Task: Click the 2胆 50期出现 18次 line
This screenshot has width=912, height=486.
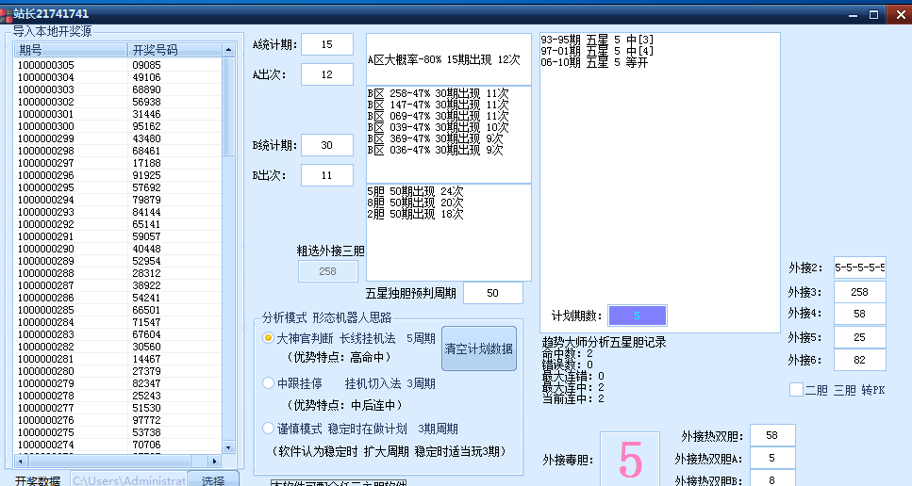Action: (x=415, y=214)
